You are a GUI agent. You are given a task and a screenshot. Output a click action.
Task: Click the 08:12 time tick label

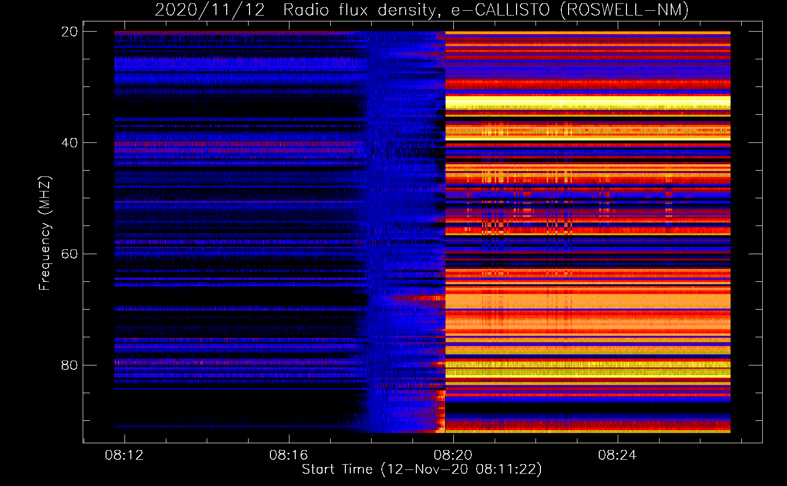click(124, 455)
